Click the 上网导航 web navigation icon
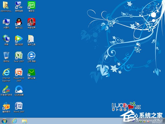165x124 pixels. click(x=31, y=55)
